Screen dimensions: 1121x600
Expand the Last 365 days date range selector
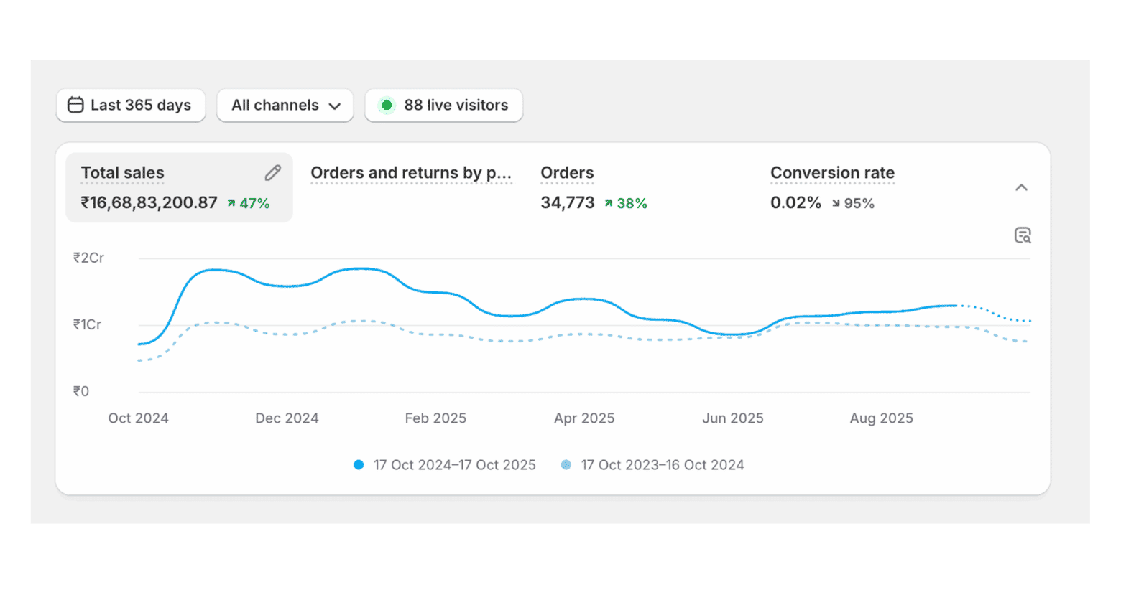tap(130, 105)
